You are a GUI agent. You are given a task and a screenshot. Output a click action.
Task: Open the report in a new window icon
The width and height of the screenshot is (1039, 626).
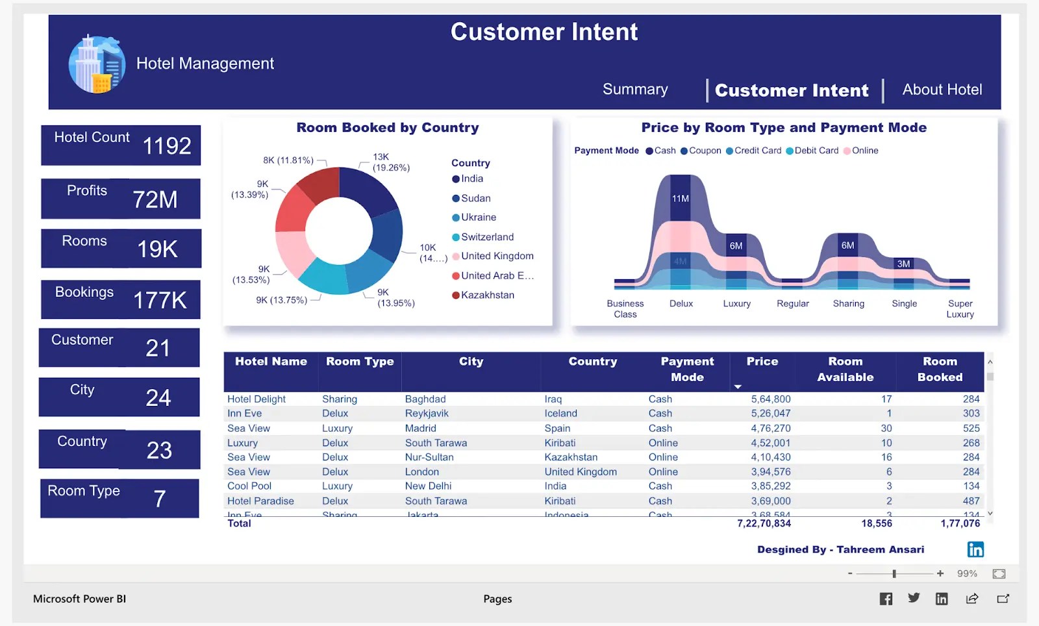1003,598
